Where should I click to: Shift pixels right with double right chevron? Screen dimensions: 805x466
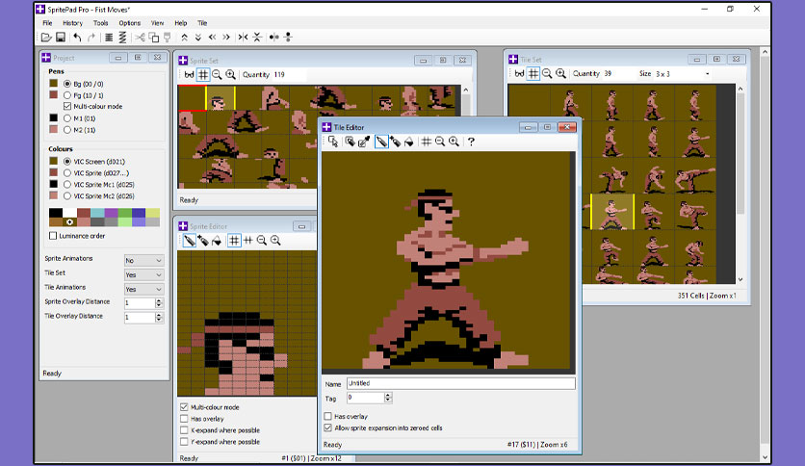pos(226,37)
